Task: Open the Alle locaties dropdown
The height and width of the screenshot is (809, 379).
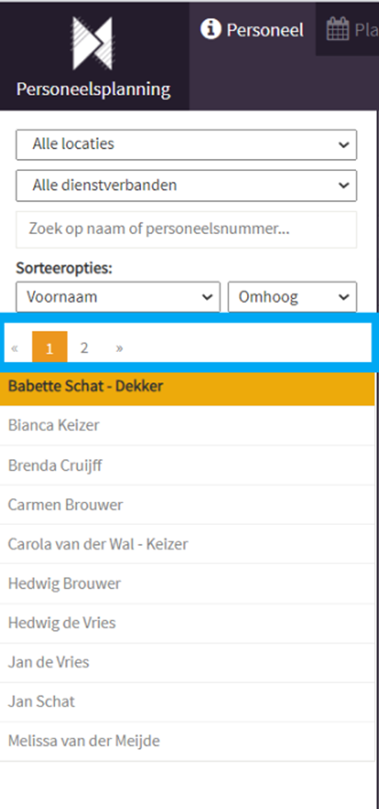Action: coord(186,144)
